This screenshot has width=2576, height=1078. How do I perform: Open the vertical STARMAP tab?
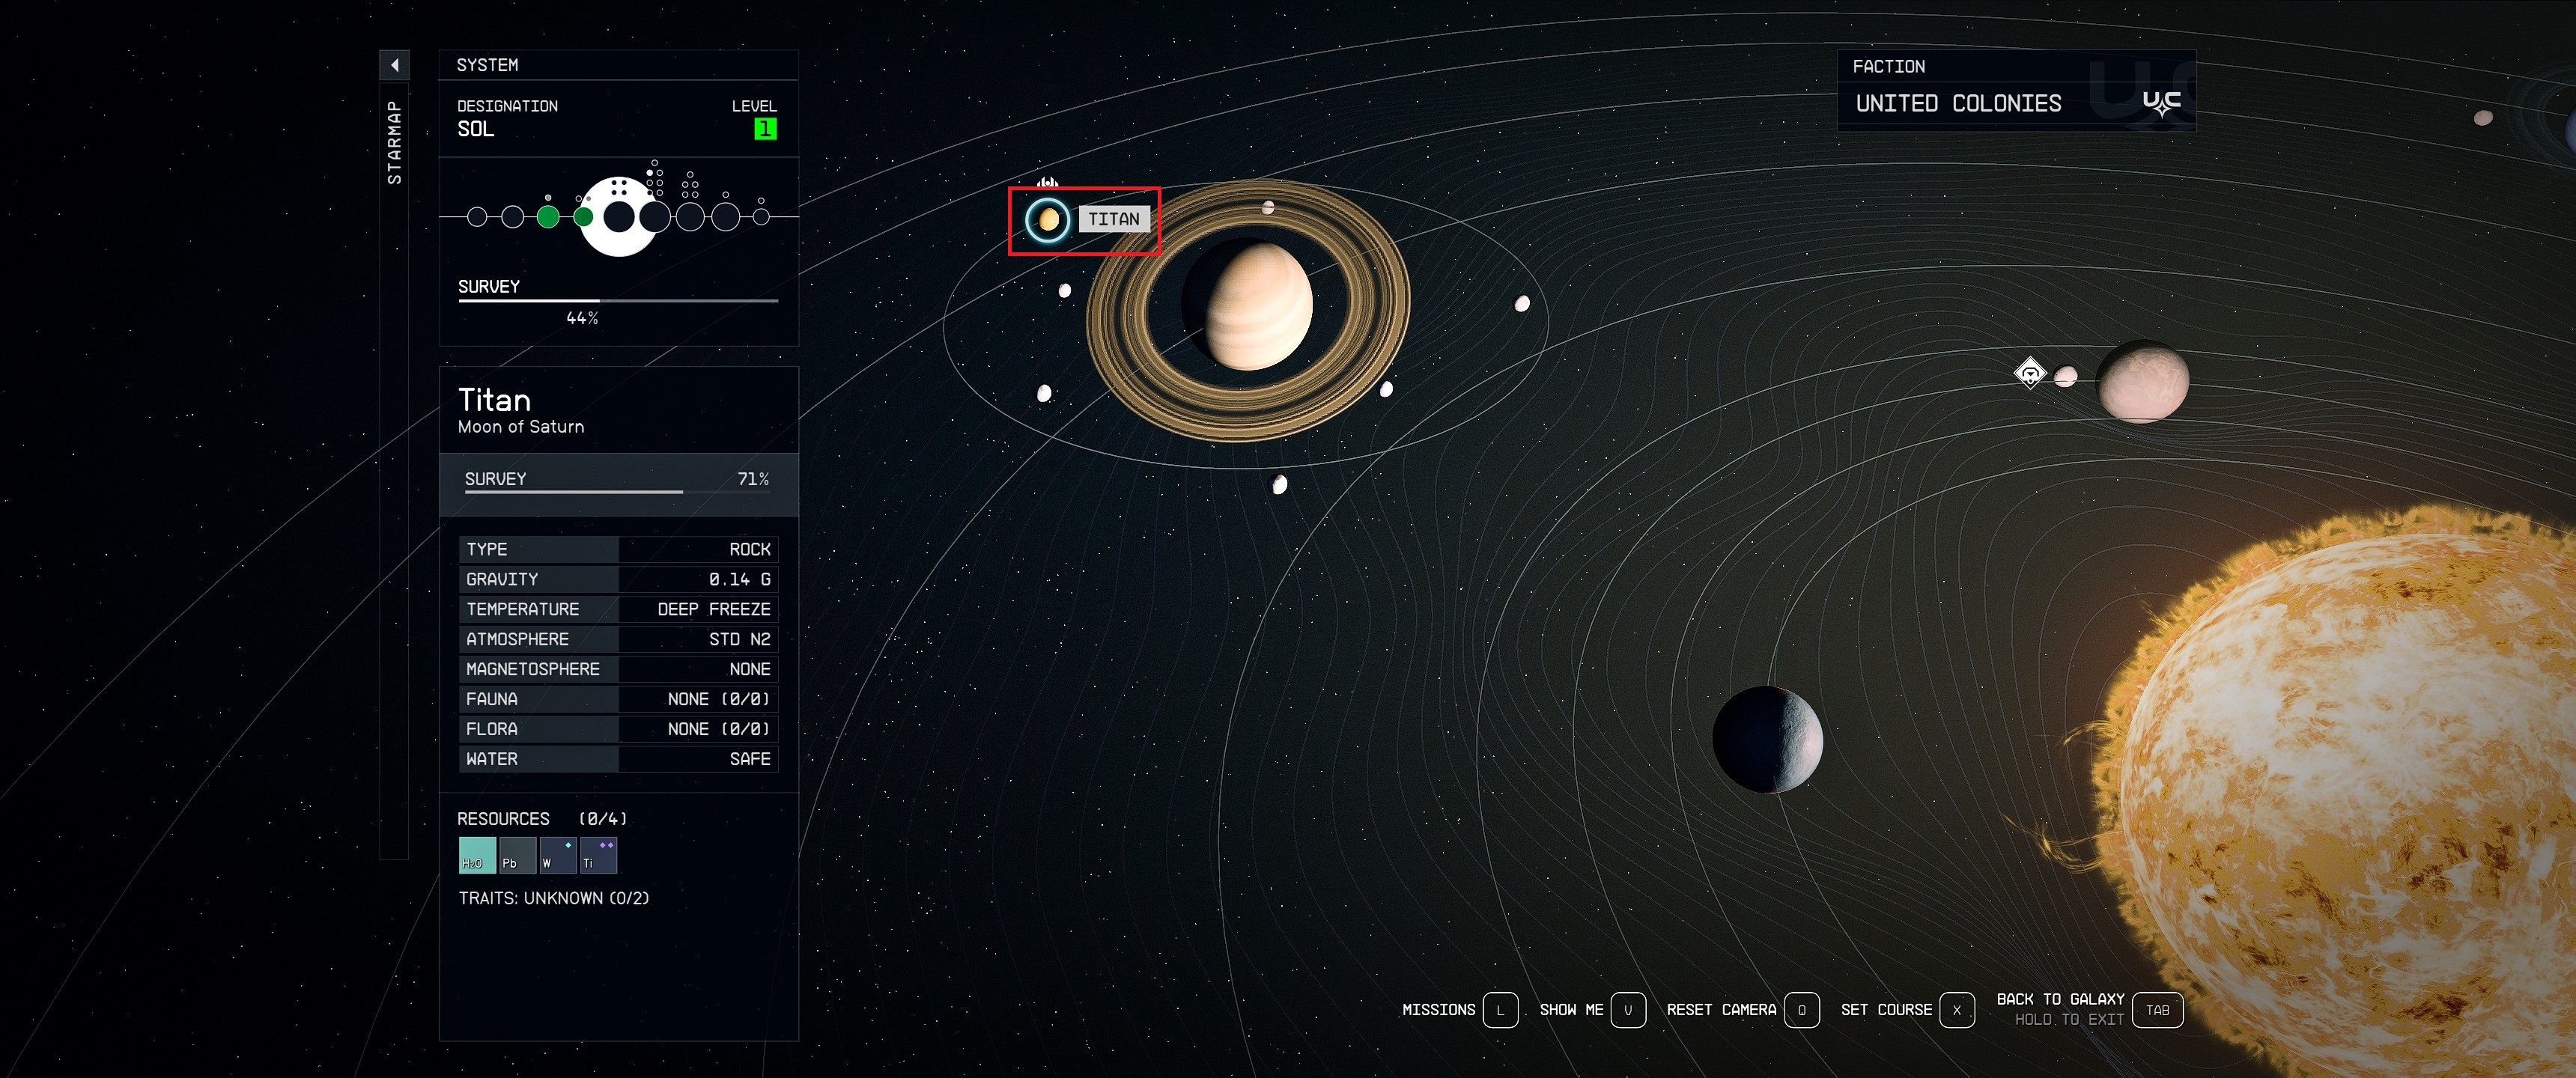coord(394,142)
